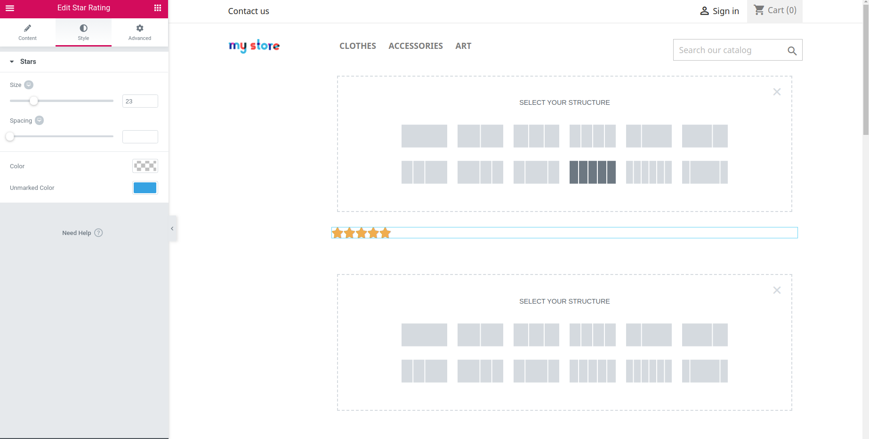Open the Cart (0) button

tap(775, 10)
